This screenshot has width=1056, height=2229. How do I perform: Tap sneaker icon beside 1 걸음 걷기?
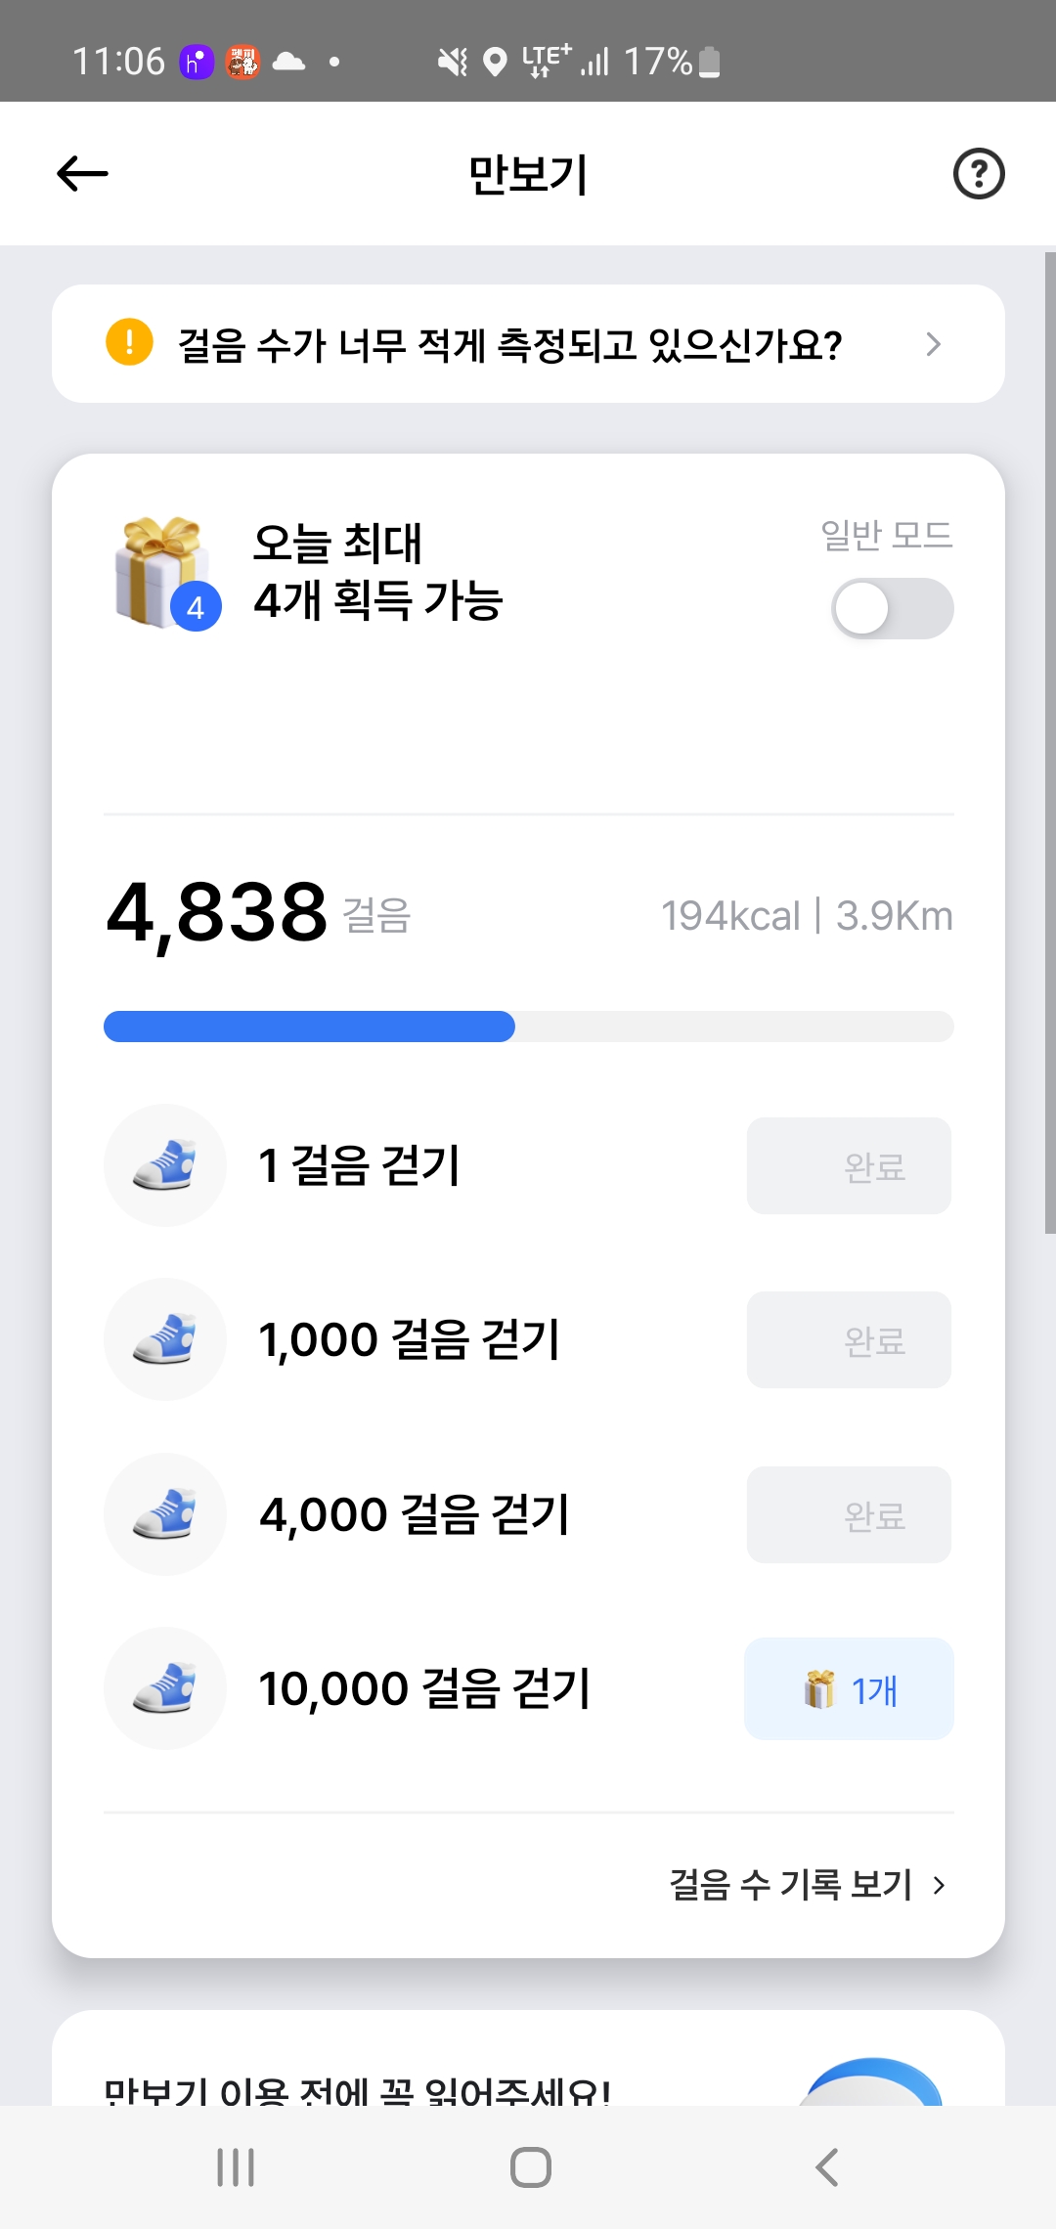(164, 1165)
